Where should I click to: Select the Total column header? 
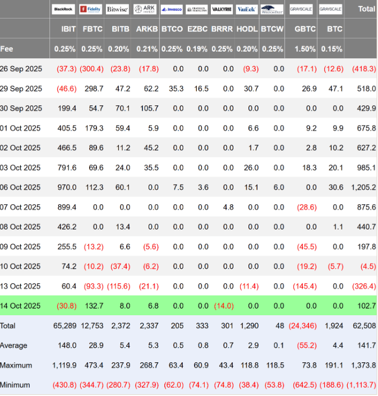(x=367, y=9)
